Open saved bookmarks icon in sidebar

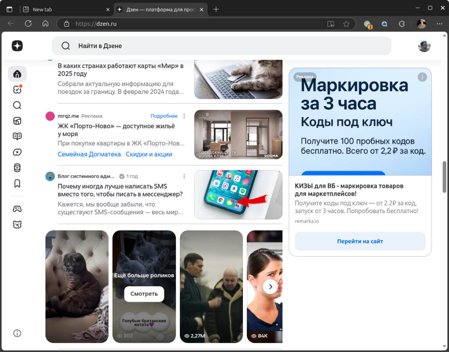(x=17, y=183)
